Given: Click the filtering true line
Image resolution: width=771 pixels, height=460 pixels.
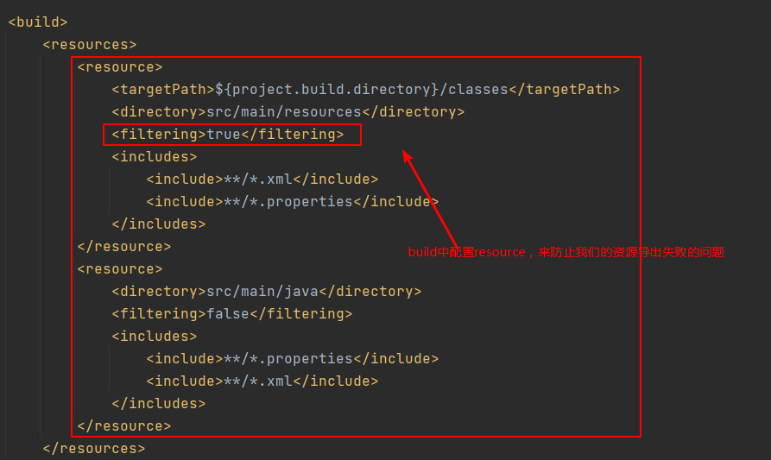Looking at the screenshot, I should click(x=228, y=134).
